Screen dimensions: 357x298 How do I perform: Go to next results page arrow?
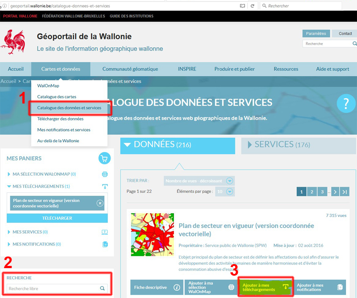(335, 192)
